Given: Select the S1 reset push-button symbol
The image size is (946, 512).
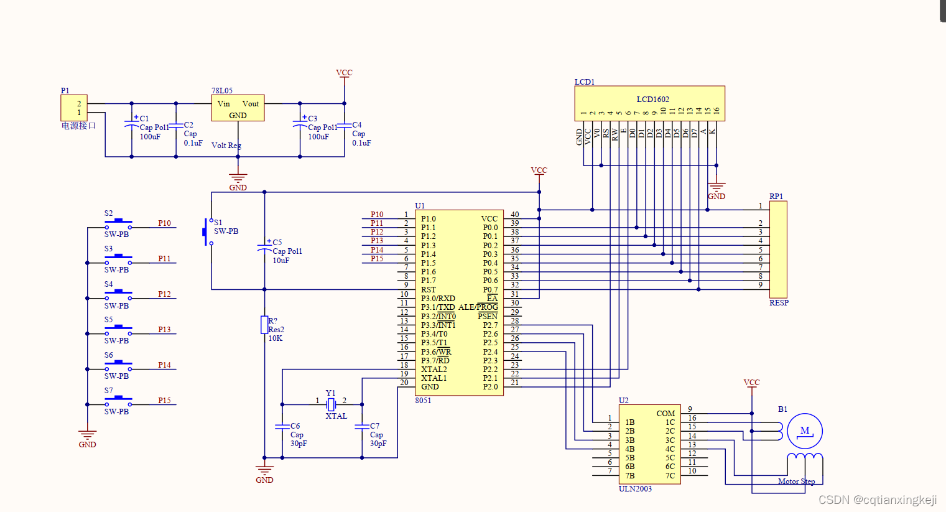Looking at the screenshot, I should 207,232.
